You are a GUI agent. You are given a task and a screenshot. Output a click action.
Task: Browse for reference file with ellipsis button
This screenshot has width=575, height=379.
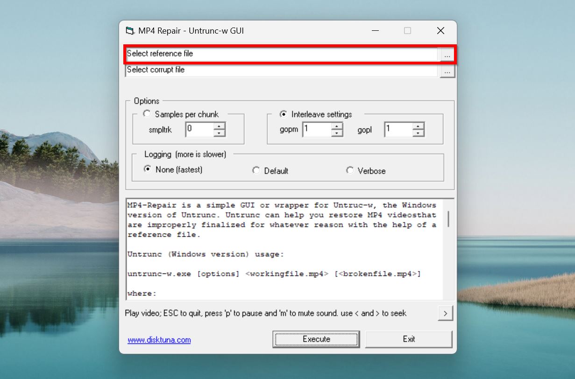click(x=447, y=55)
